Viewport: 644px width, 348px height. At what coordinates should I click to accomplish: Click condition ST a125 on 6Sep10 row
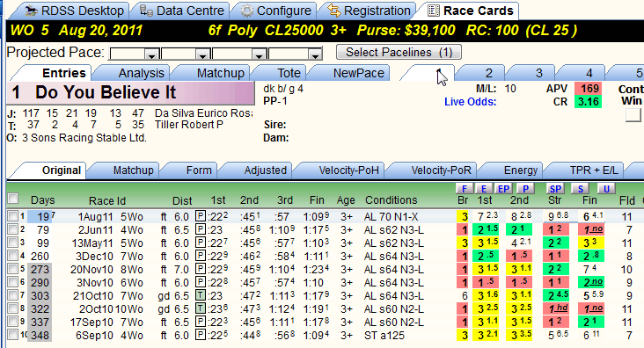[x=384, y=336]
